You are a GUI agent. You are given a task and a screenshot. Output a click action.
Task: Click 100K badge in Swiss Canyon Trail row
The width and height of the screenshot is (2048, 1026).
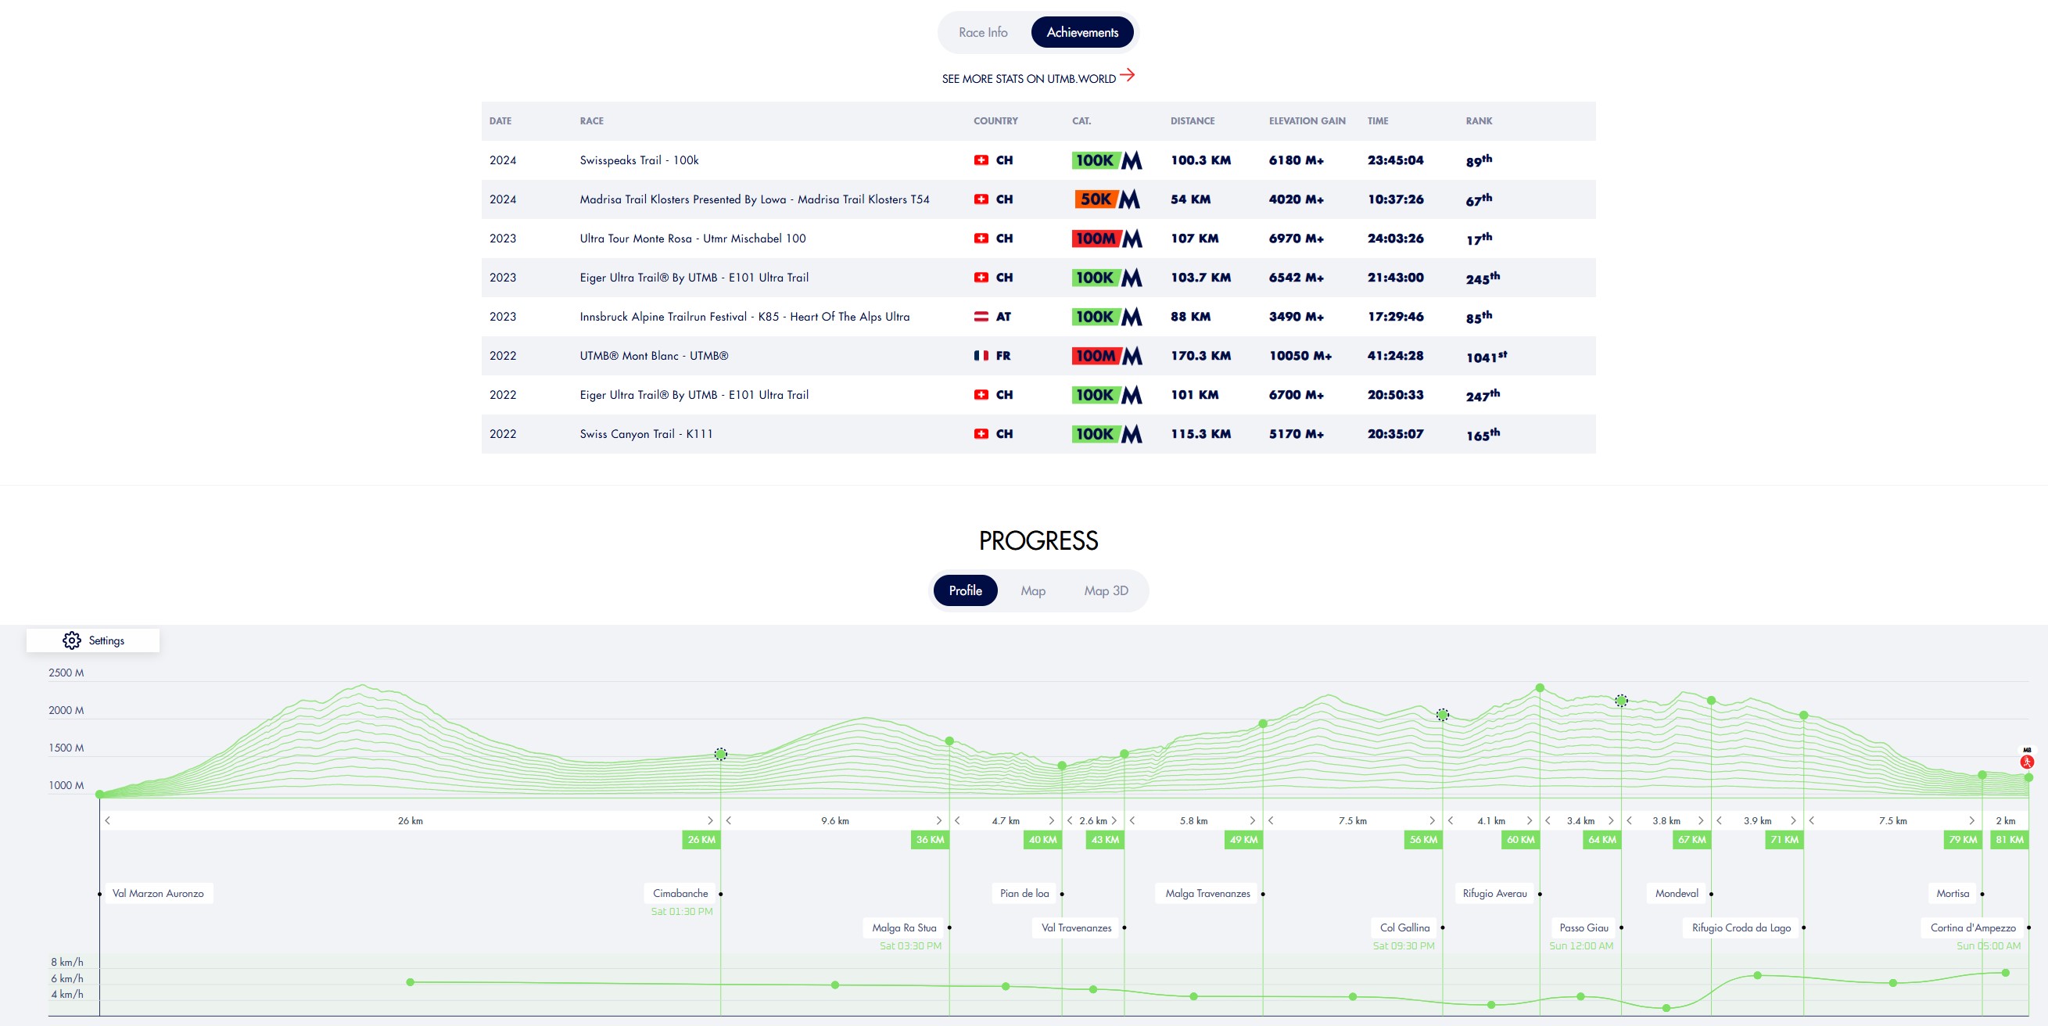coord(1106,434)
